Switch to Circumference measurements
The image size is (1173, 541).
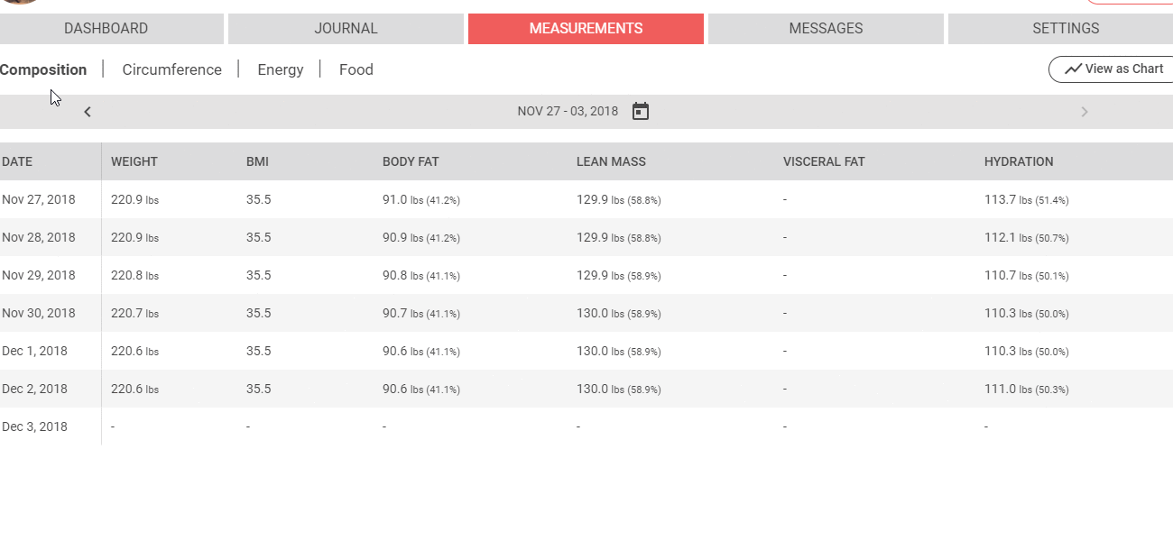(x=171, y=69)
